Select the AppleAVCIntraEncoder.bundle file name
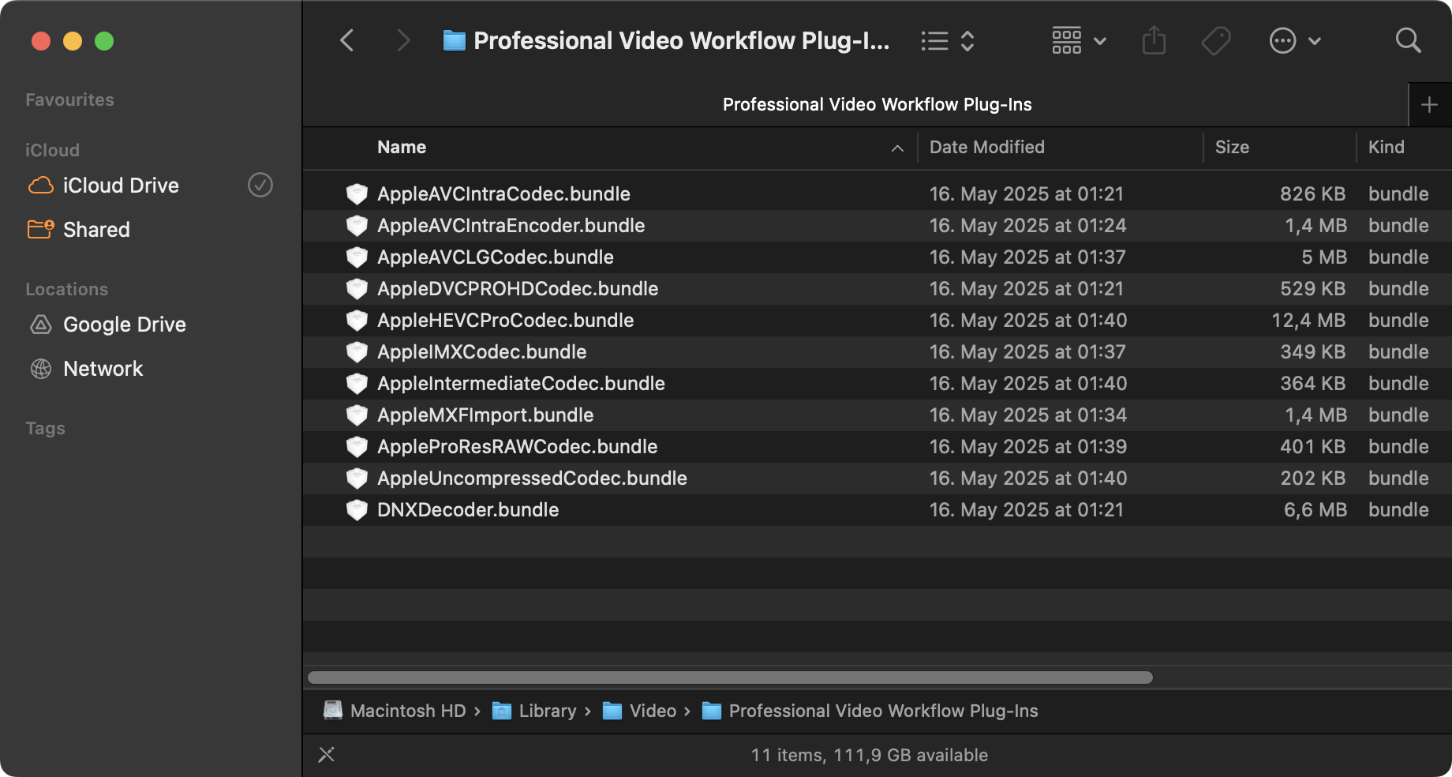The height and width of the screenshot is (777, 1452). coord(511,225)
